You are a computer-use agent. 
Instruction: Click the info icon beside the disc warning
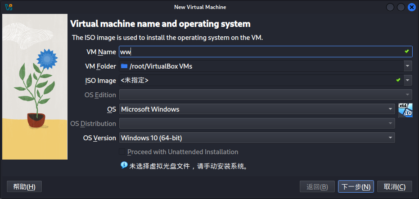(x=124, y=165)
